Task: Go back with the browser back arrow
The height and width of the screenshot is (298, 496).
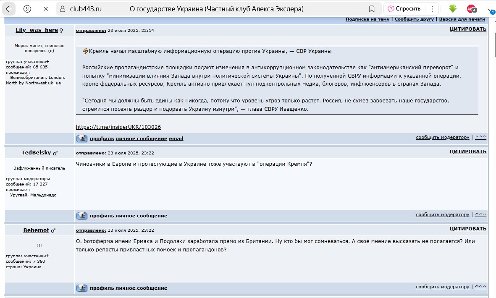Action: [x=9, y=9]
